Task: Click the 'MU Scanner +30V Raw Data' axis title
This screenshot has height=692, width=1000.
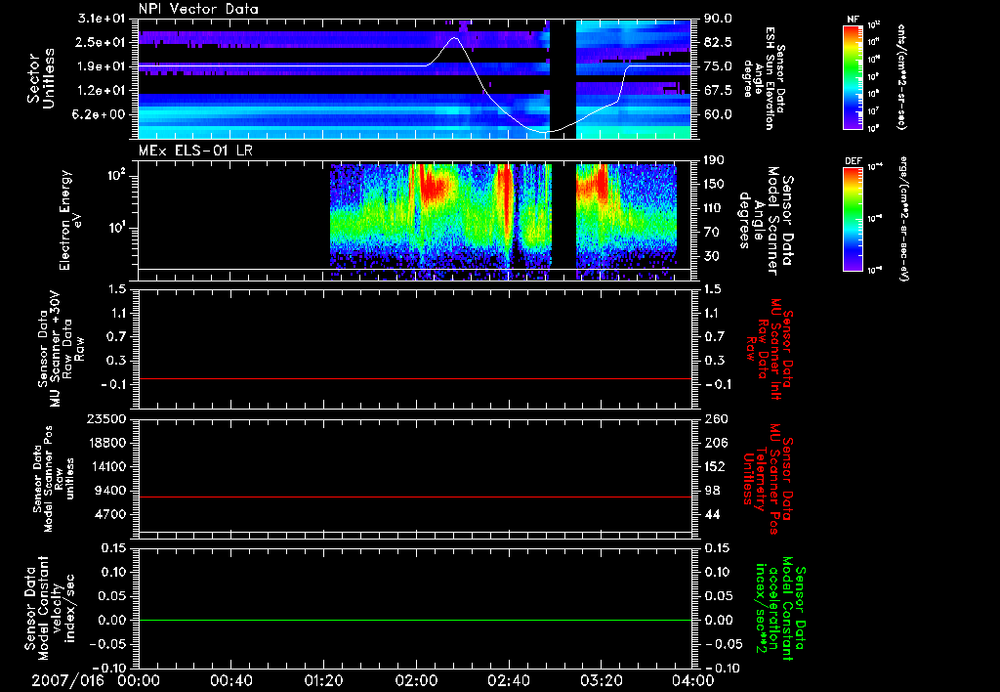Action: tap(62, 349)
